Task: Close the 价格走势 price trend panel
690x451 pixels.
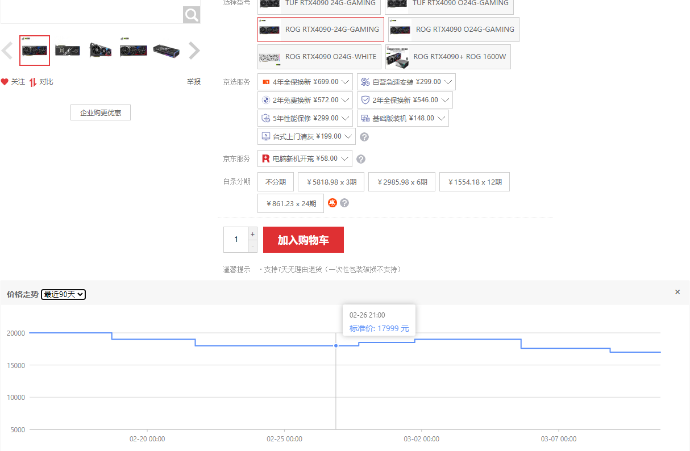Action: tap(677, 292)
